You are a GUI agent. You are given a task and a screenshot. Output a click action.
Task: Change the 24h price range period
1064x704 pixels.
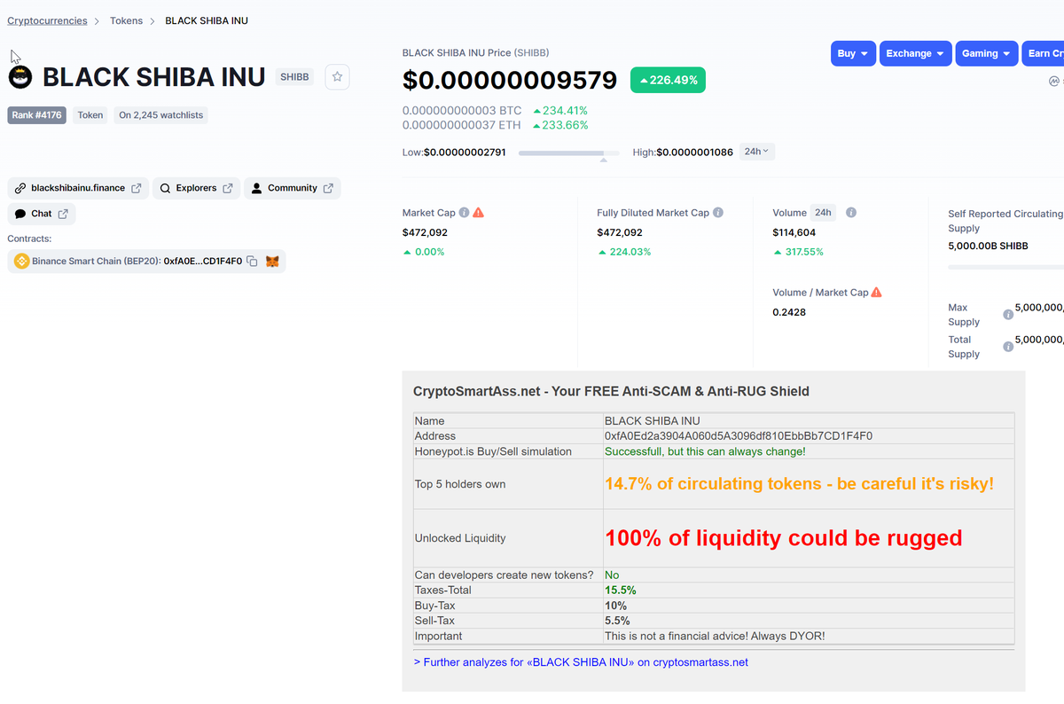757,152
